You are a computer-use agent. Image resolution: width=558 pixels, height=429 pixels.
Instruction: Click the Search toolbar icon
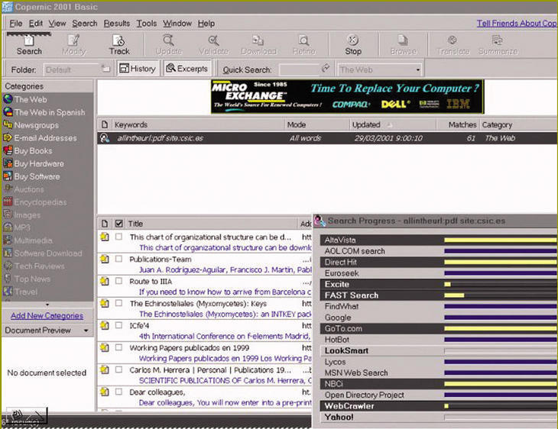tap(29, 45)
